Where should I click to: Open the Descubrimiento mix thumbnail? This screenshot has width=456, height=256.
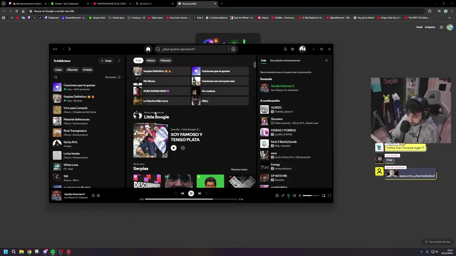[x=147, y=181]
